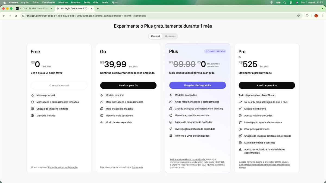Open Spotlight search magnifier icon
The height and width of the screenshot is (183, 326).
(x=285, y=2)
